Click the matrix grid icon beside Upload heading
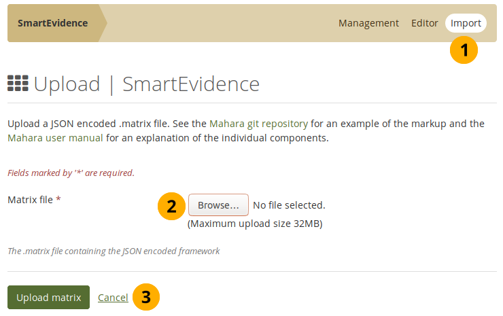Viewport: 503px width, 316px height. pos(18,84)
